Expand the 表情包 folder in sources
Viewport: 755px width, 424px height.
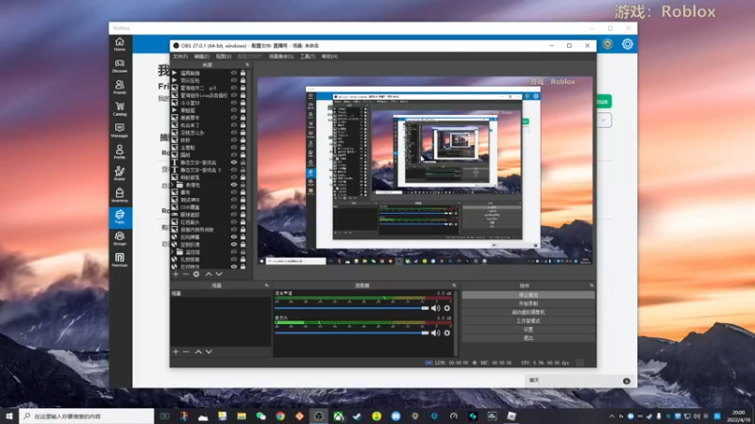click(173, 185)
